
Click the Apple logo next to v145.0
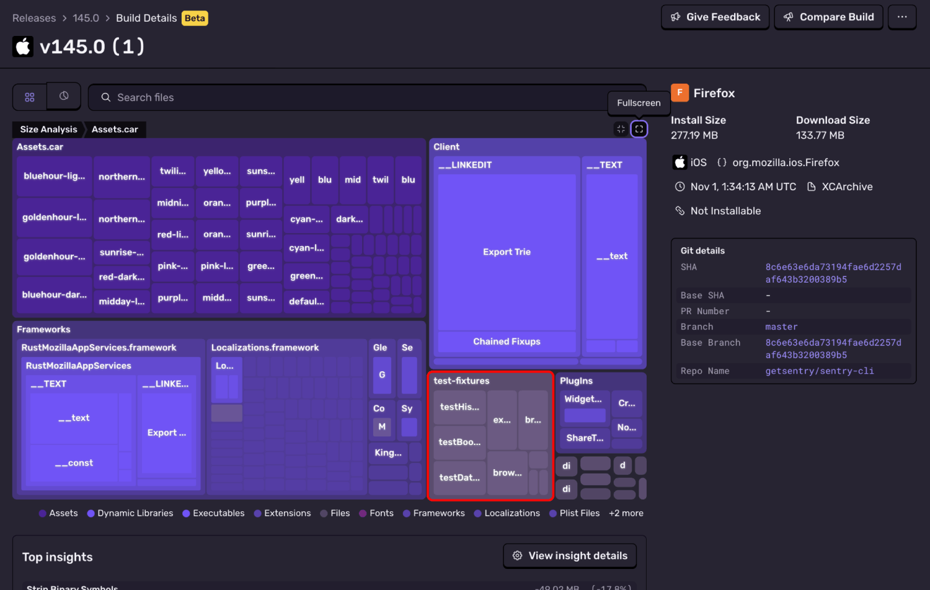24,46
